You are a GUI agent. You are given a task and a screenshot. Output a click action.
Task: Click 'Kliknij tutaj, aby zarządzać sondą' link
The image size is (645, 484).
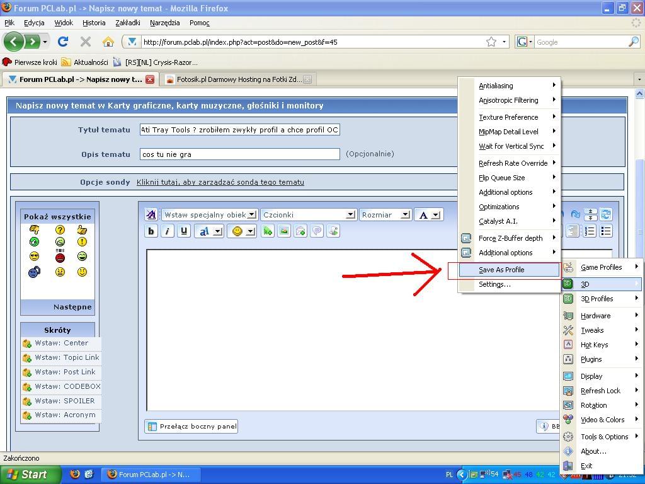(220, 182)
